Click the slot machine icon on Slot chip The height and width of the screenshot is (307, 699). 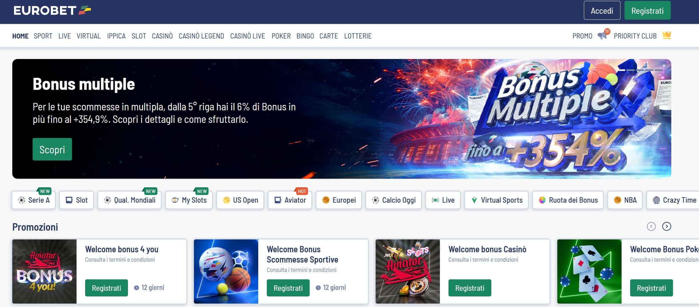click(69, 200)
